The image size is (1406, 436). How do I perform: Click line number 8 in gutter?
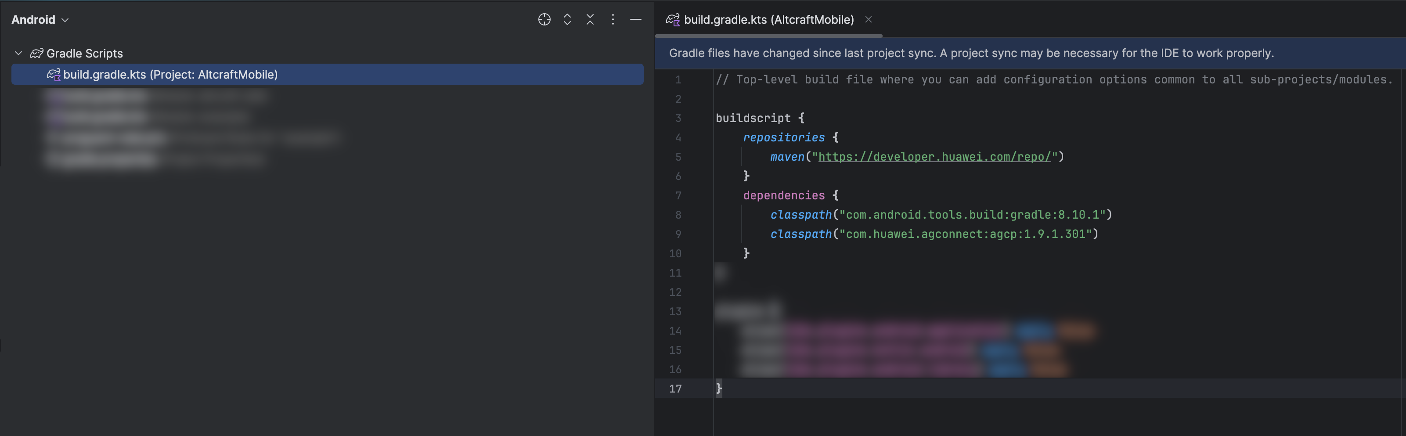(678, 215)
